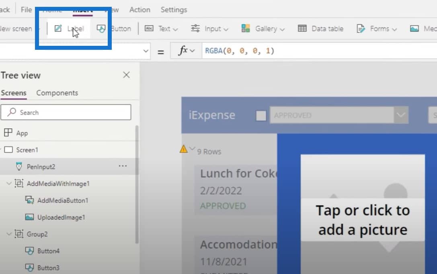Open the Forms dropdown
The image size is (437, 274).
pos(377,29)
